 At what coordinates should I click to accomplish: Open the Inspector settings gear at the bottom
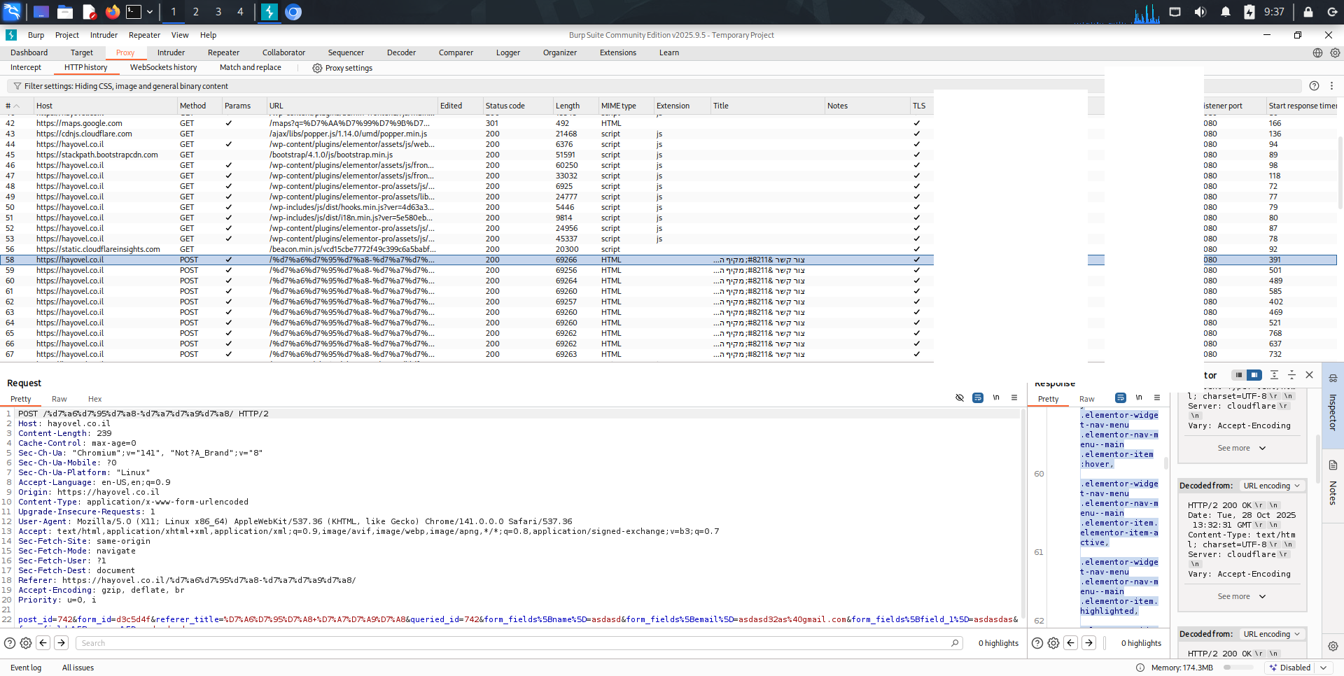tap(1333, 647)
